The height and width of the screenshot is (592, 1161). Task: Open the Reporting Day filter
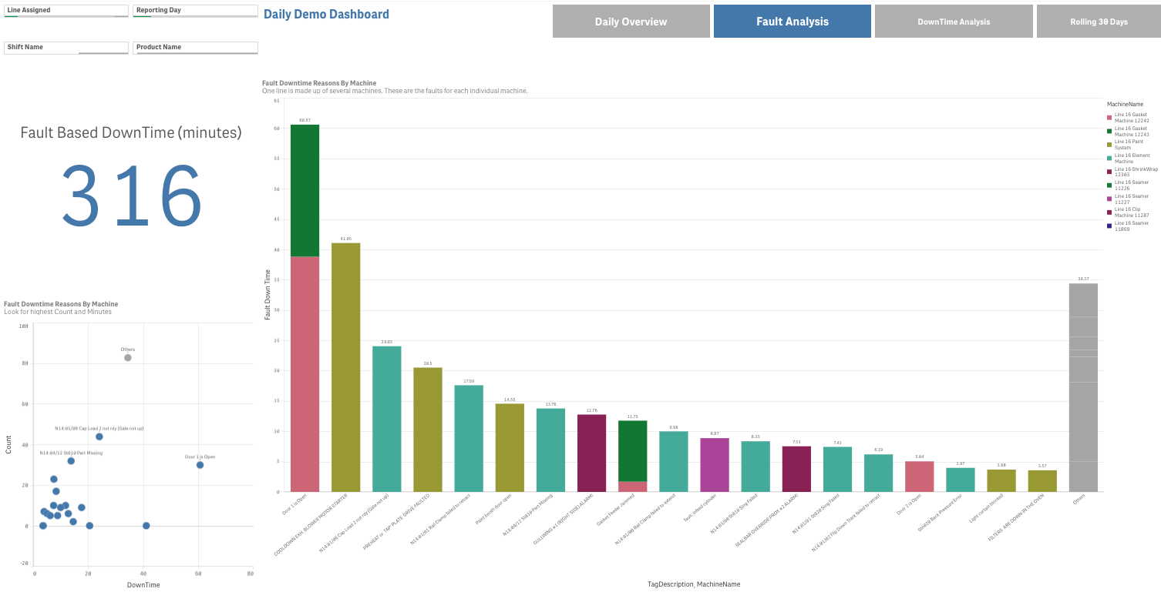(195, 11)
